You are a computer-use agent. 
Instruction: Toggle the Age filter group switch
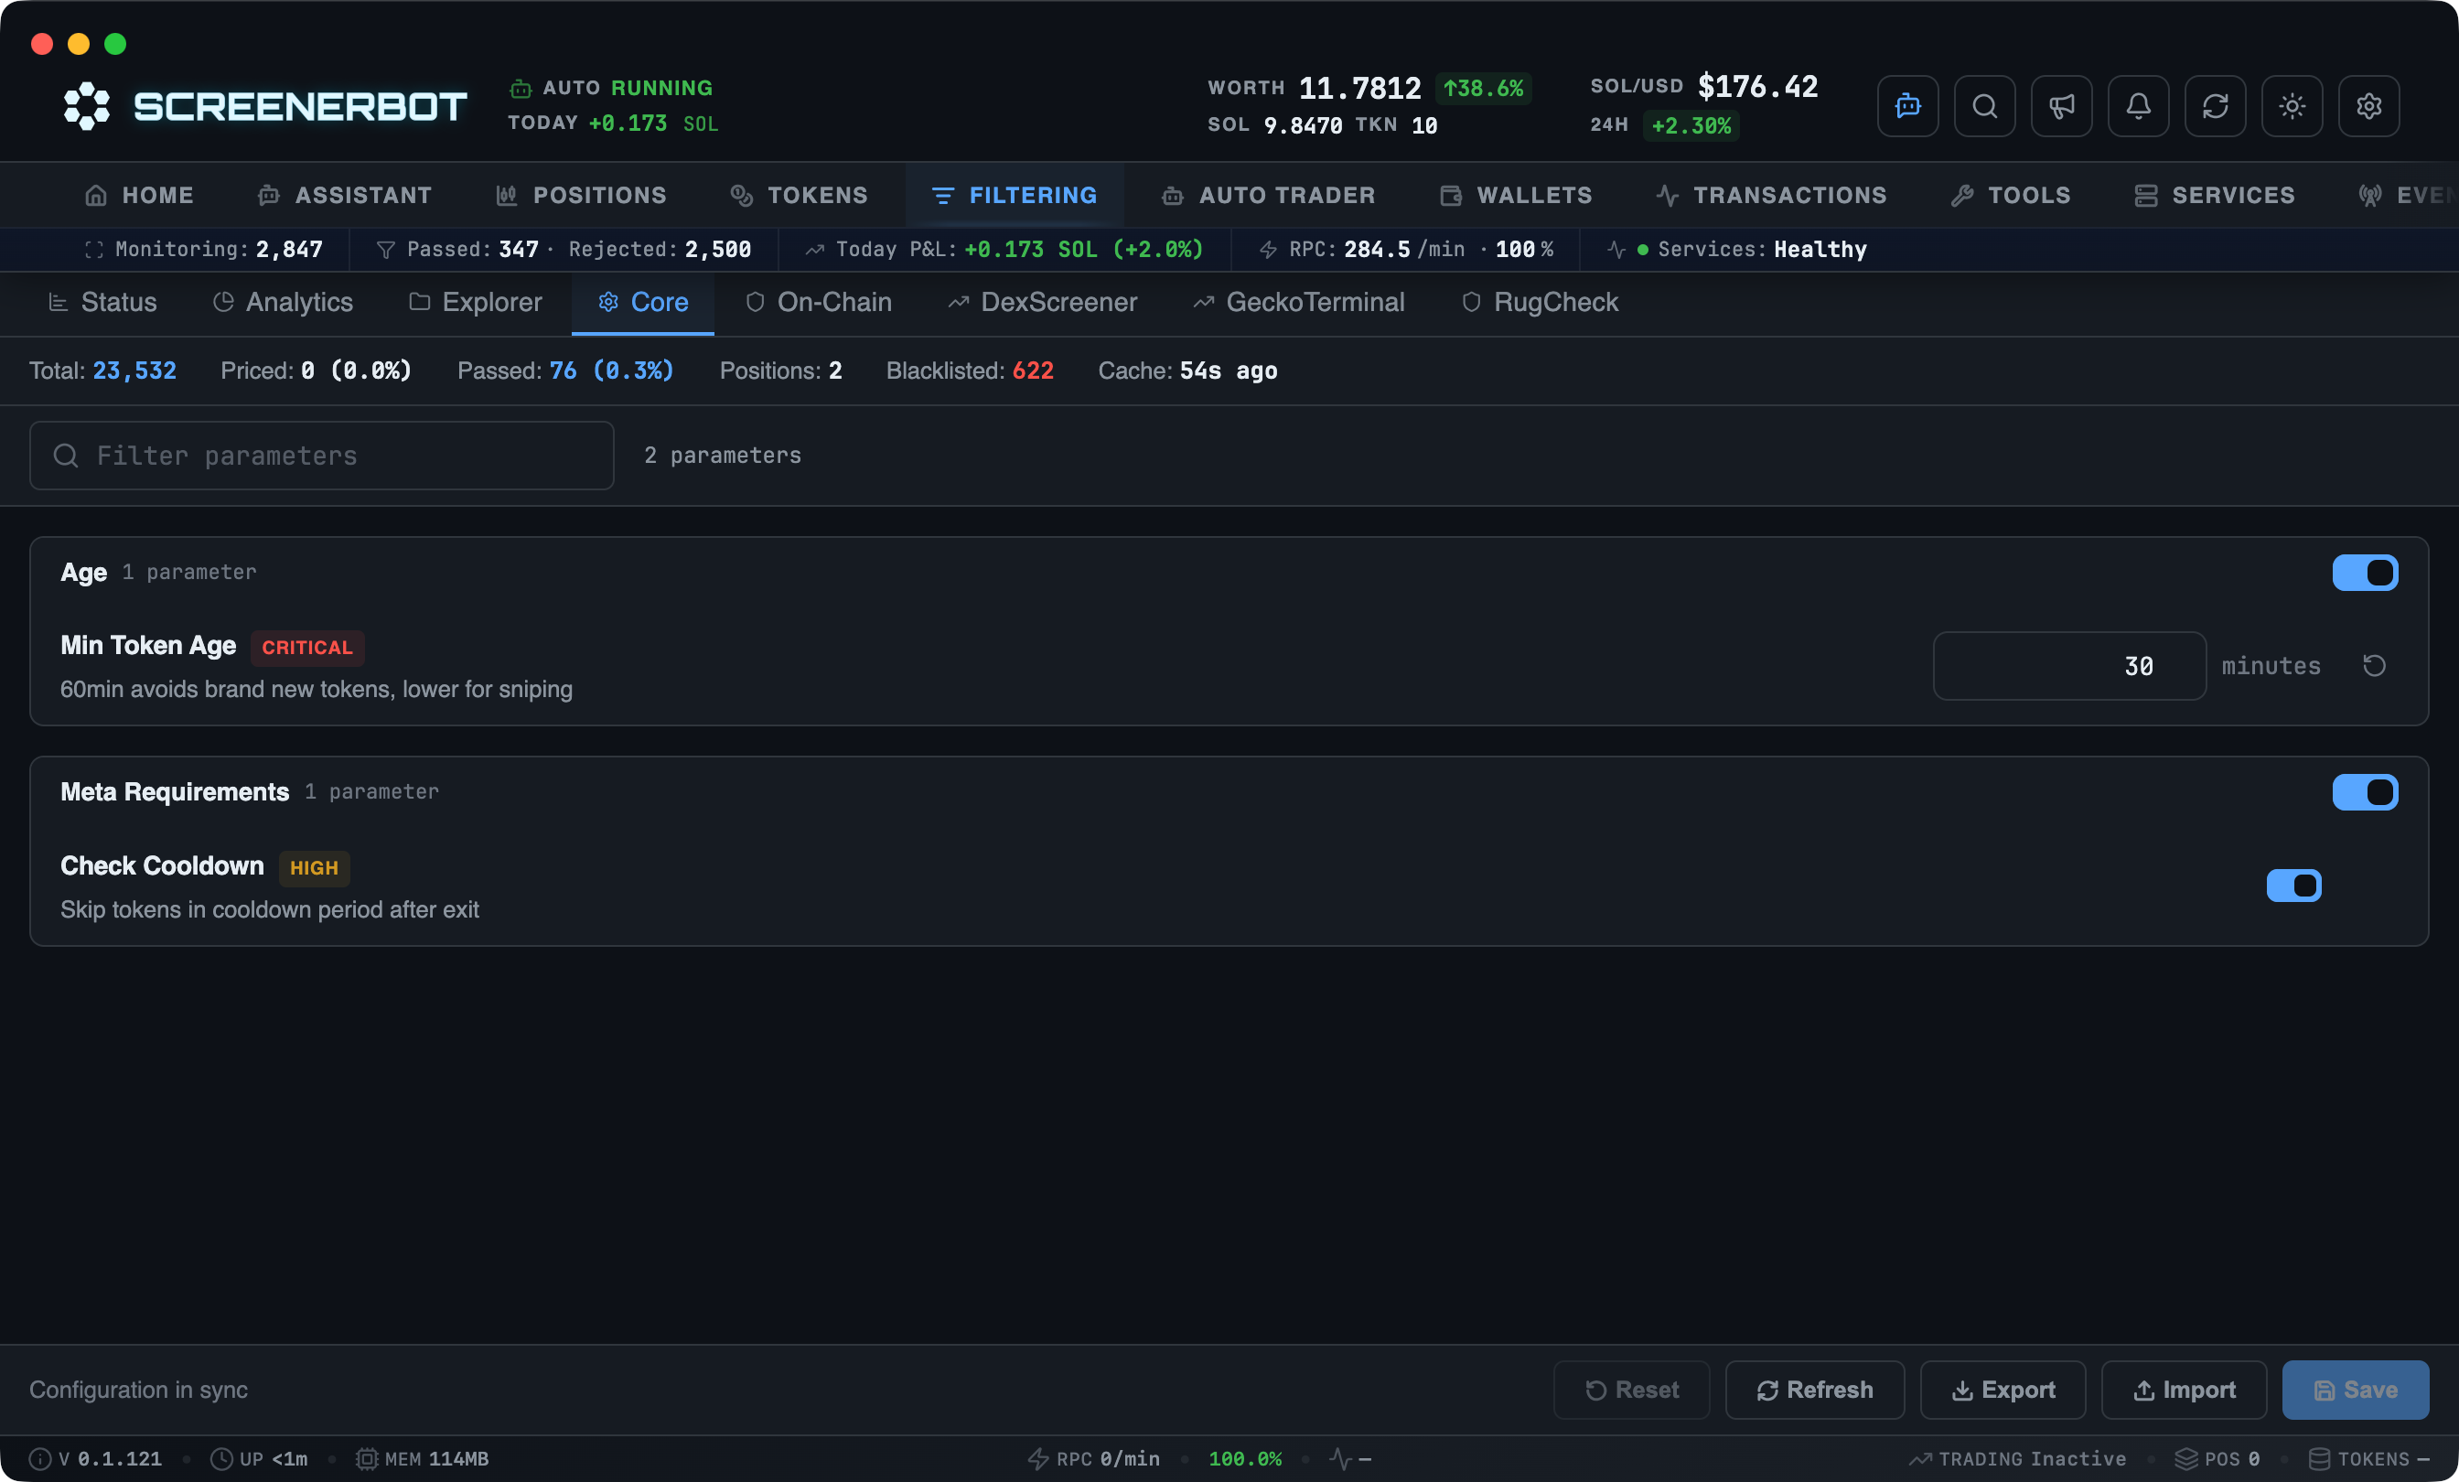point(2364,573)
